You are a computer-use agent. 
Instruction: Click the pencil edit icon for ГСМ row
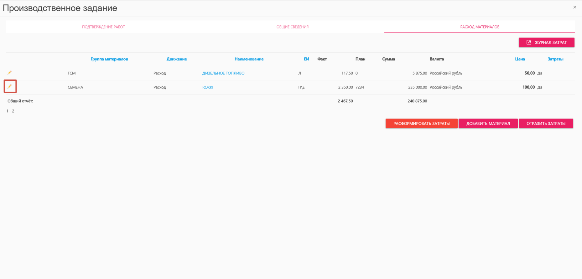pos(10,73)
